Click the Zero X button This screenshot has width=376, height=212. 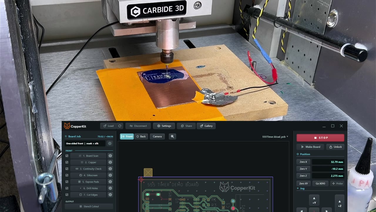point(303,162)
